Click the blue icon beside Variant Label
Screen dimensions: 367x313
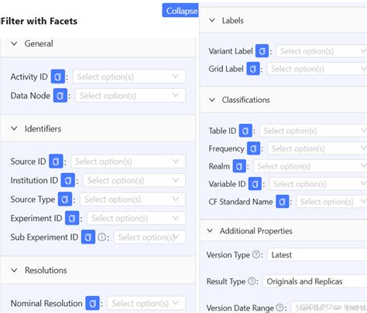(262, 51)
